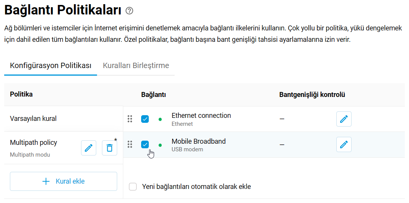
Task: Grab the drag handle of Mobile Broadband
Action: pos(130,144)
